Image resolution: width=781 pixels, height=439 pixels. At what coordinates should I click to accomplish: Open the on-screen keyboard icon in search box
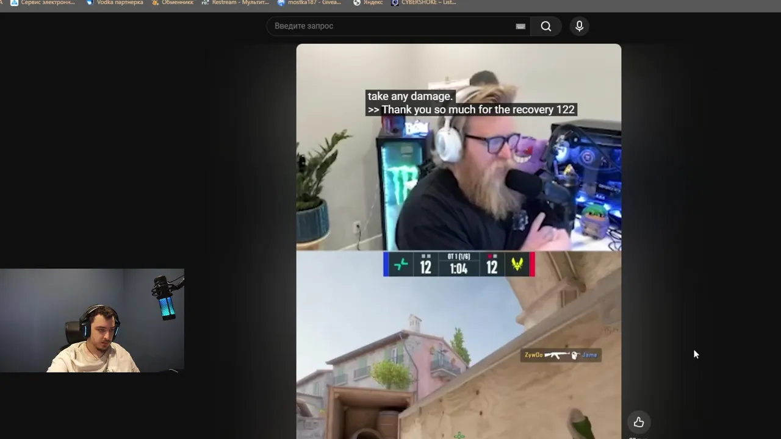(520, 26)
